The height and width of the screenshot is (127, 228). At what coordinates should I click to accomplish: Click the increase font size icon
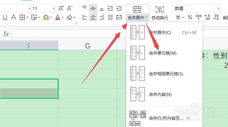(x=61, y=8)
